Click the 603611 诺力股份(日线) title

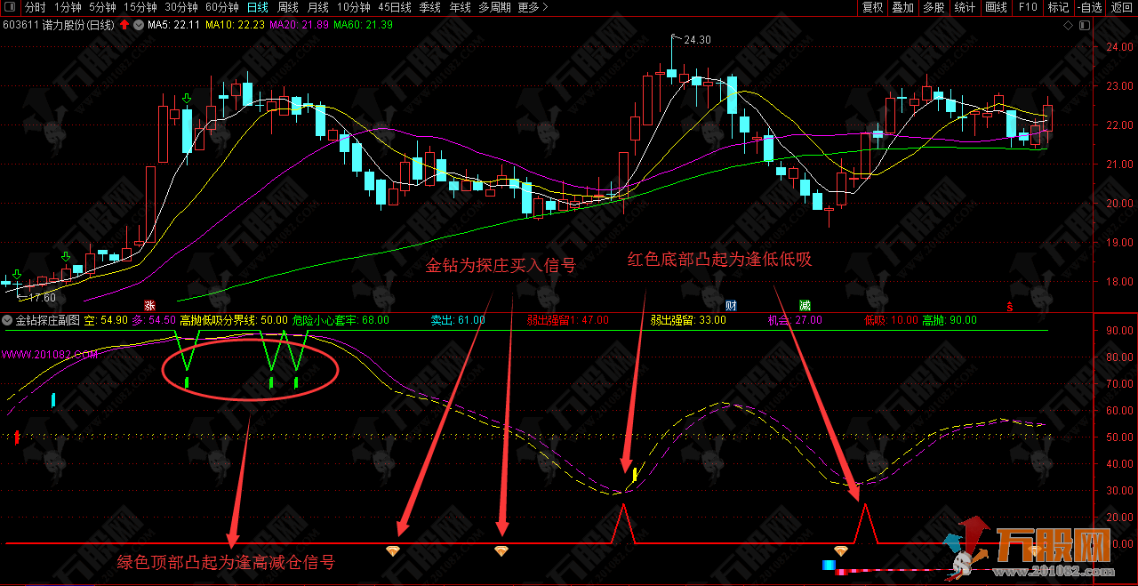59,25
